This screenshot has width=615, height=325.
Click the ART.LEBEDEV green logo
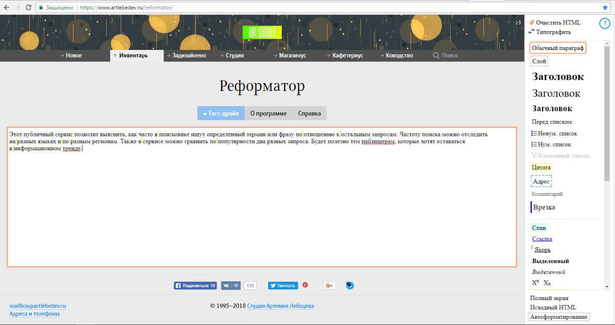click(262, 32)
